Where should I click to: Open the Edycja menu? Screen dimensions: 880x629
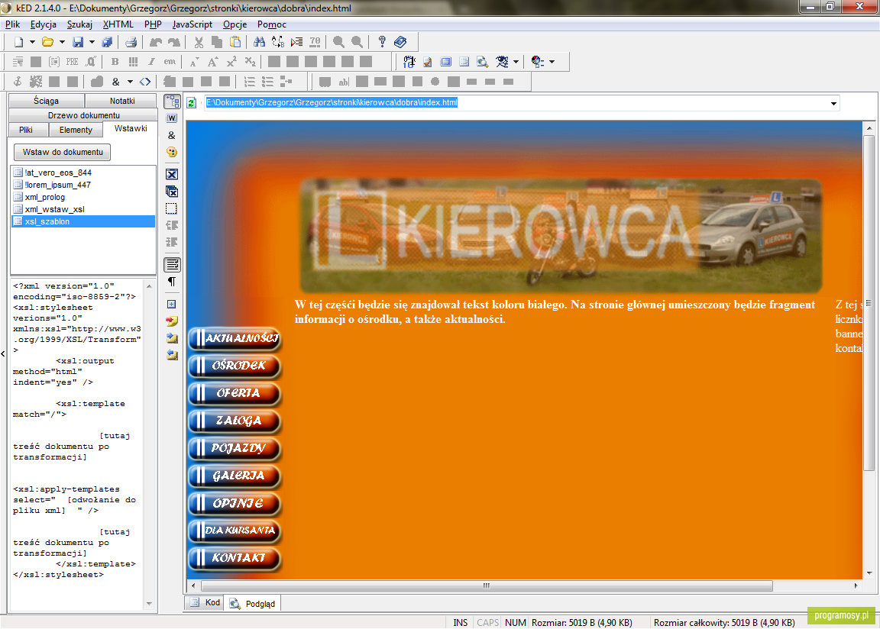(x=44, y=24)
